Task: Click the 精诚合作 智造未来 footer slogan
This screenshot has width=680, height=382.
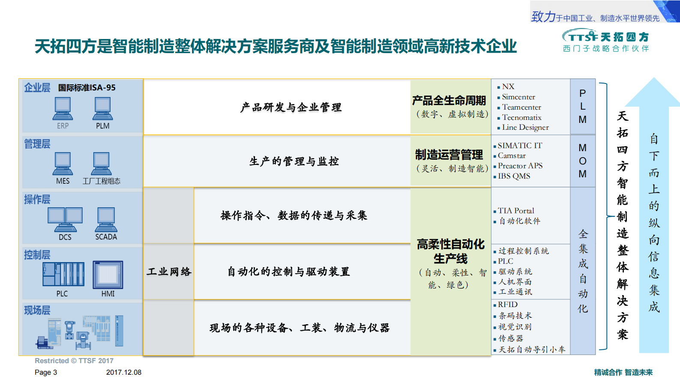Action: click(623, 372)
